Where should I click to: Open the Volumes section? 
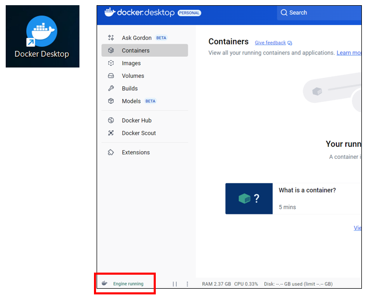click(144, 76)
